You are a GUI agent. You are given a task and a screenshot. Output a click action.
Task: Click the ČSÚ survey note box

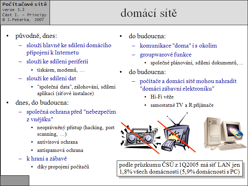coord(180,168)
